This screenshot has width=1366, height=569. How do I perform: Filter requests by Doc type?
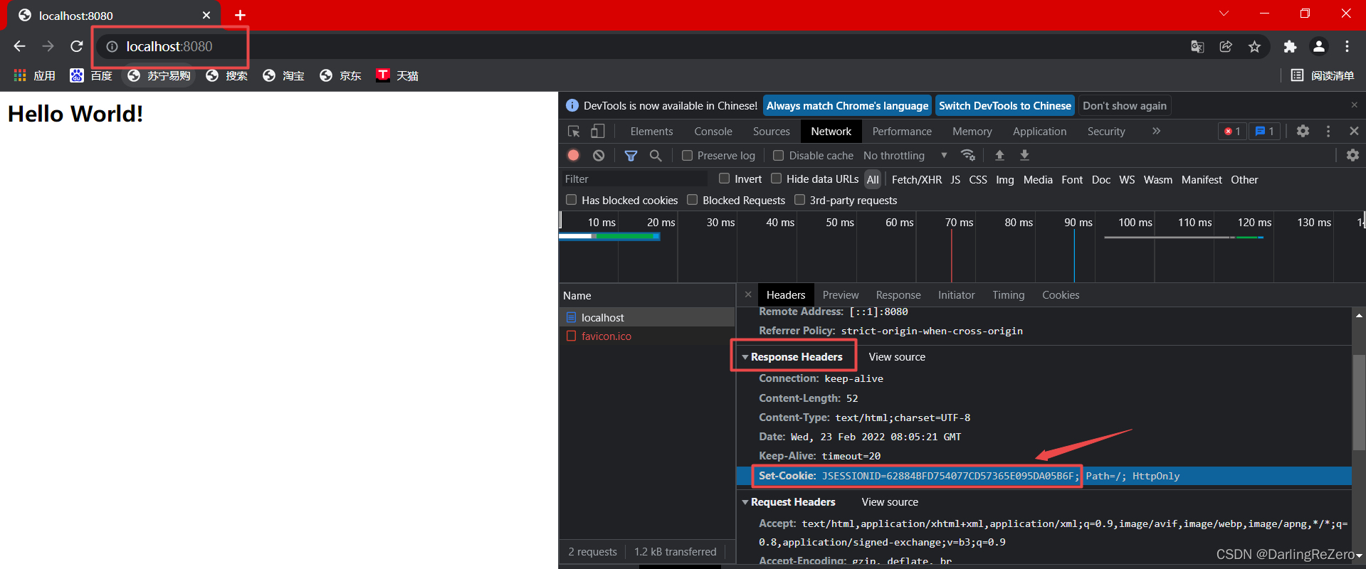[1100, 180]
